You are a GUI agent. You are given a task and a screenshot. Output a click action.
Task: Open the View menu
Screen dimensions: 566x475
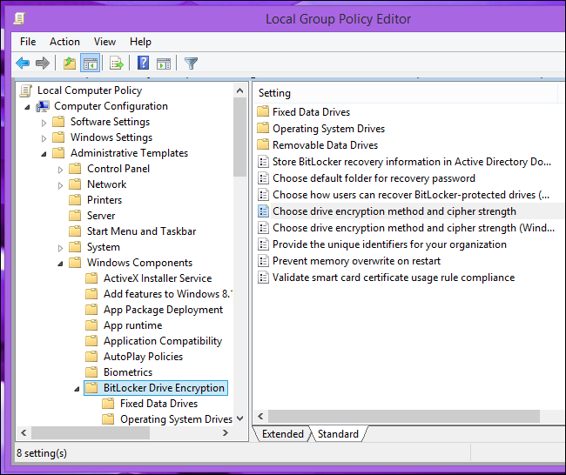(x=104, y=41)
